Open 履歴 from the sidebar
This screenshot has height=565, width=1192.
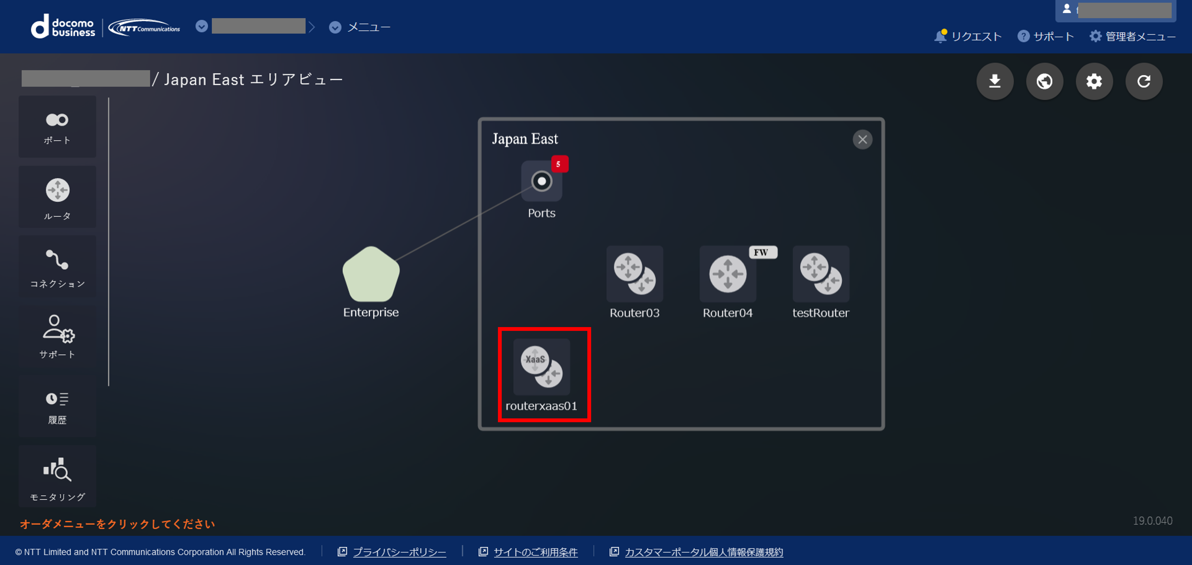(x=57, y=405)
